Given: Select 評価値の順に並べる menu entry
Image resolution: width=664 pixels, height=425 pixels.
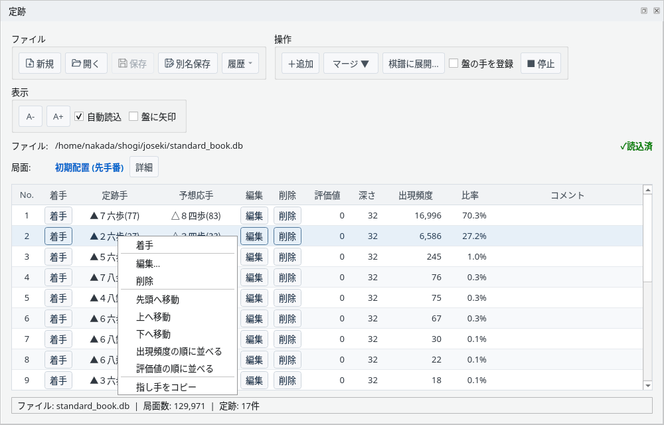Looking at the screenshot, I should [177, 369].
